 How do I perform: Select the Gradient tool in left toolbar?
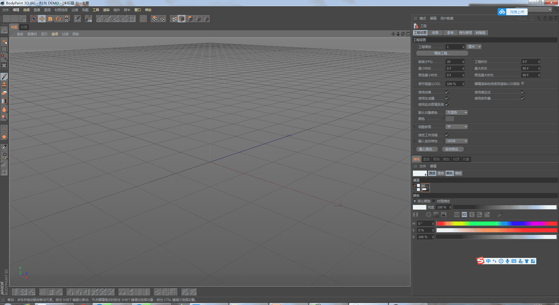click(x=4, y=101)
